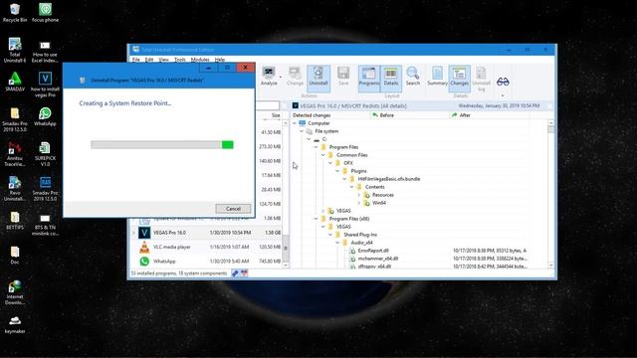Open Recycle Bin desktop icon
637x358 pixels.
click(x=15, y=13)
